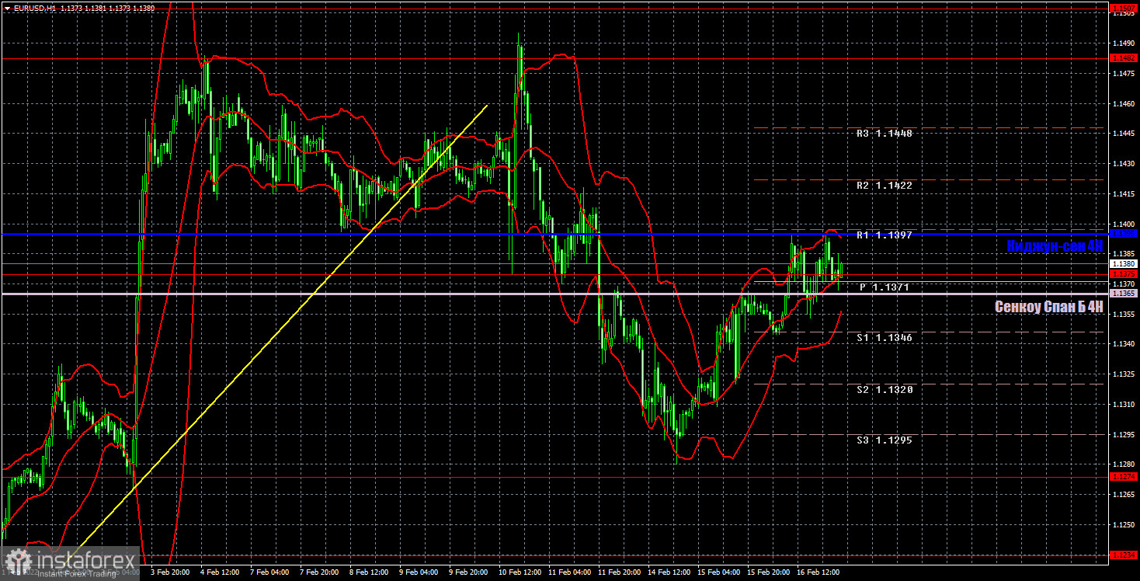Click the 1.1430 price axis value

1123,164
